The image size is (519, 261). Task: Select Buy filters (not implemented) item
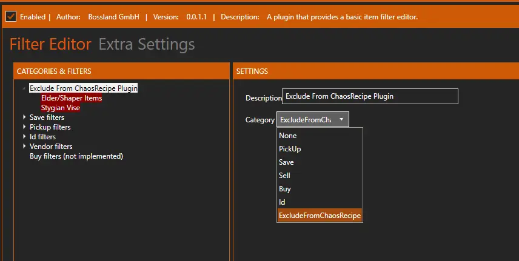76,156
